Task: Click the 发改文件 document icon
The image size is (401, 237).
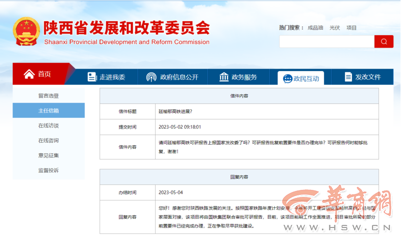Action: (348, 77)
